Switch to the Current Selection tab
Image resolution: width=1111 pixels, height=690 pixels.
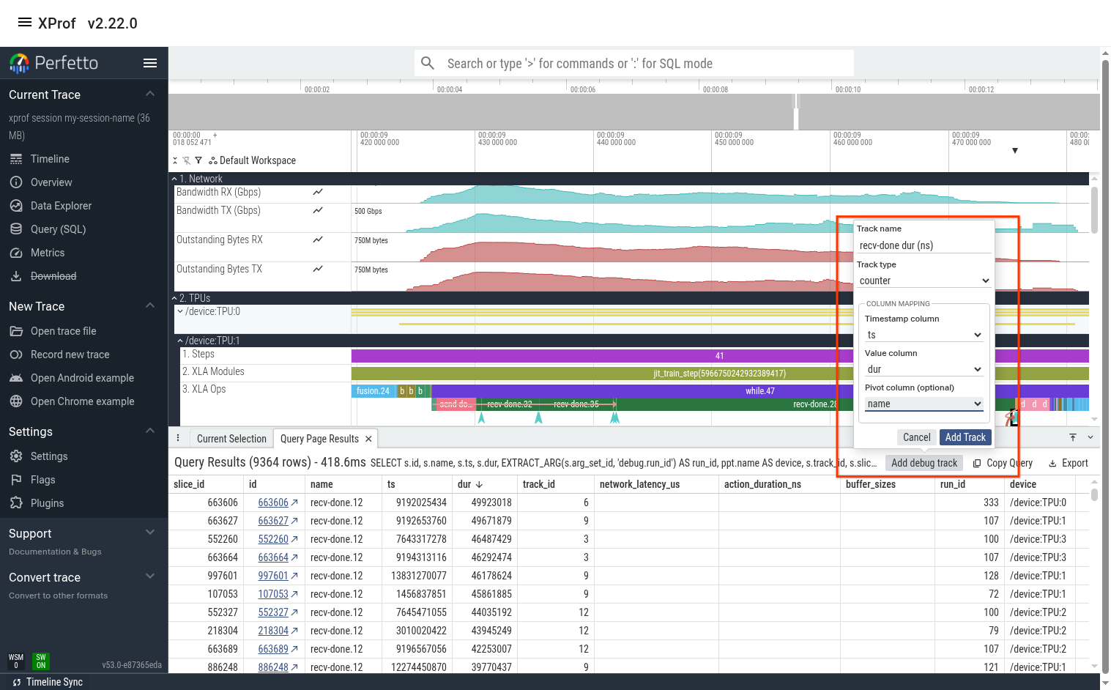click(231, 438)
